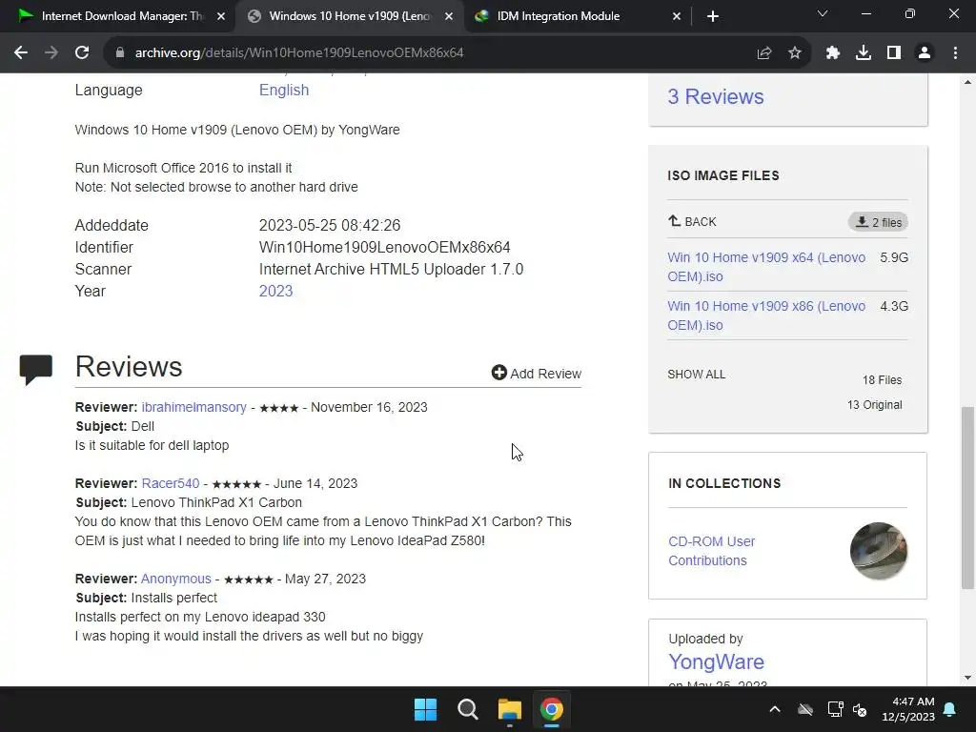Bookmark this page with the star icon
The width and height of the screenshot is (976, 732).
(795, 53)
